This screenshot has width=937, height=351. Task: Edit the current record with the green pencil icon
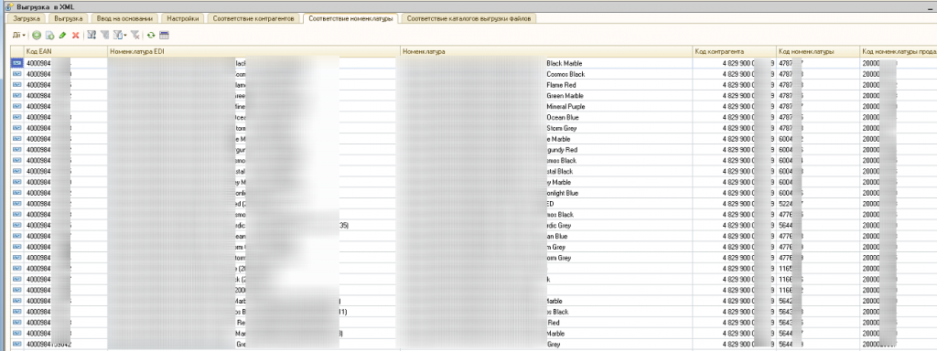(x=63, y=36)
